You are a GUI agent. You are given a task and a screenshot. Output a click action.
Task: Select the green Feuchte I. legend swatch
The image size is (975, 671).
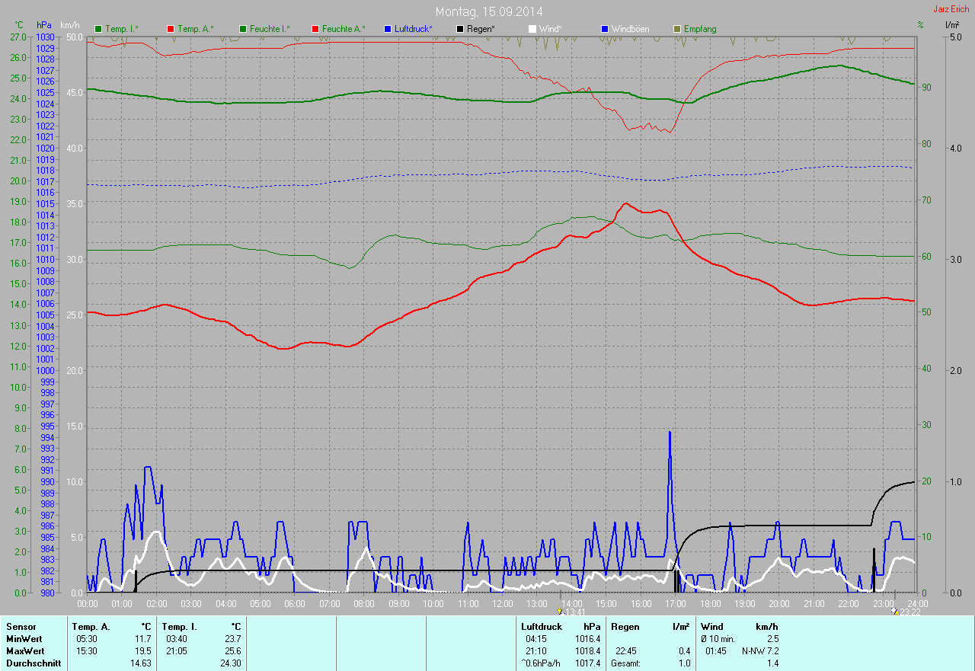(x=243, y=29)
